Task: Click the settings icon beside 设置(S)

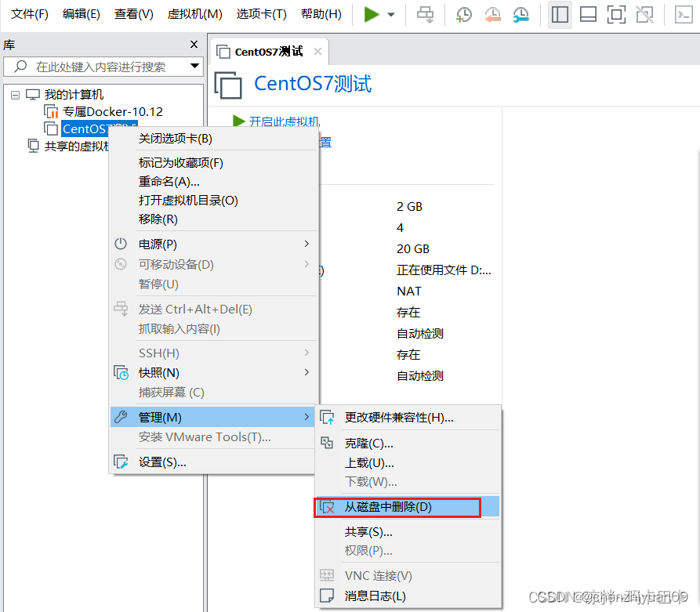Action: [121, 462]
